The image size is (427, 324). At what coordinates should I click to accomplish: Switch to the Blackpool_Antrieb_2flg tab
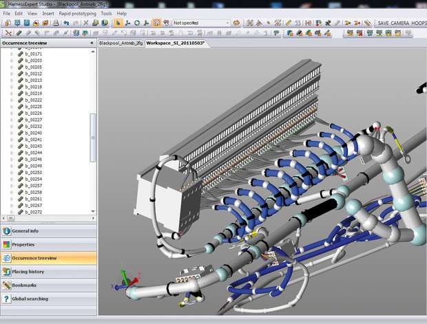coord(121,43)
